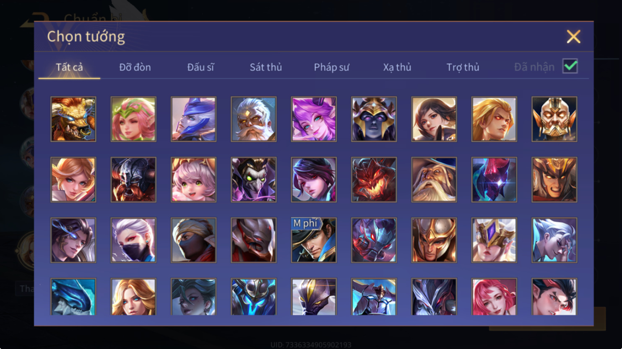622x349 pixels.
Task: Choose the masked white-haired ninja hero
Action: [133, 240]
